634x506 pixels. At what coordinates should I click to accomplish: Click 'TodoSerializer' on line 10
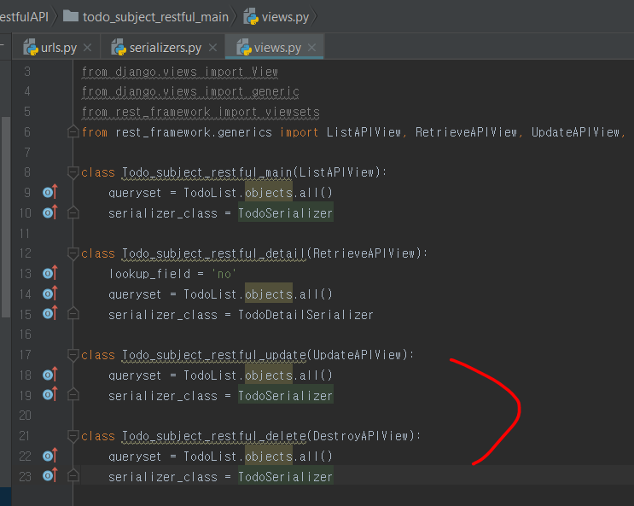point(285,213)
